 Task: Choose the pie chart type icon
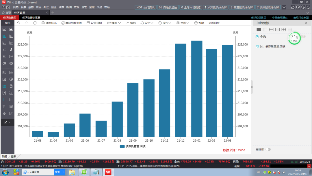pos(4,63)
